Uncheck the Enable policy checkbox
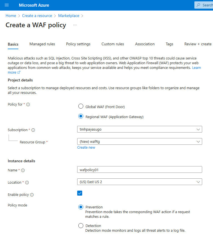Viewport: 213px width, 237px height. pyautogui.click(x=80, y=193)
